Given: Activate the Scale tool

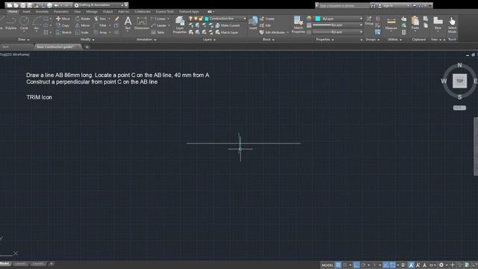Looking at the screenshot, I should 82,32.
